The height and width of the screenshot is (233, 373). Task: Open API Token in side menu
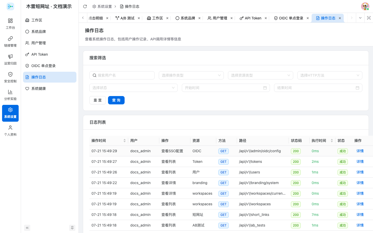point(50,54)
